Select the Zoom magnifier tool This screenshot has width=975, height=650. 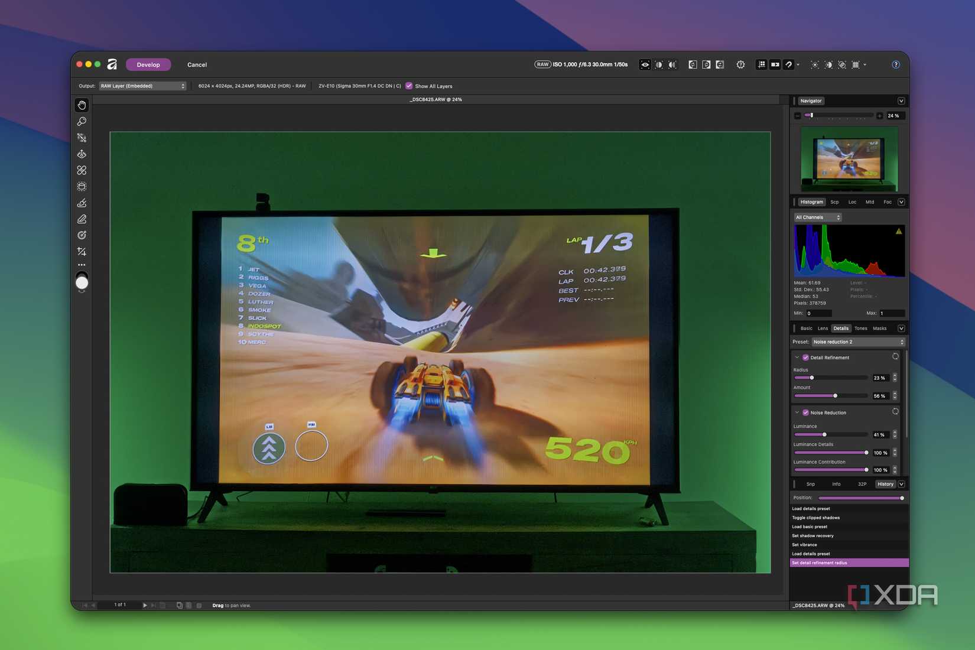tap(82, 121)
